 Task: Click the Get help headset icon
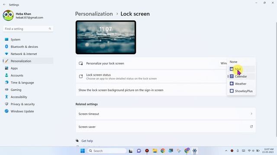coord(77,141)
